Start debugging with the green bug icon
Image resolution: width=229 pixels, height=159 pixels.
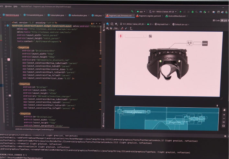(192, 12)
